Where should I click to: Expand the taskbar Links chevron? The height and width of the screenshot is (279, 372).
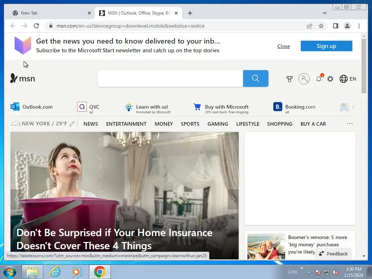pyautogui.click(x=302, y=268)
